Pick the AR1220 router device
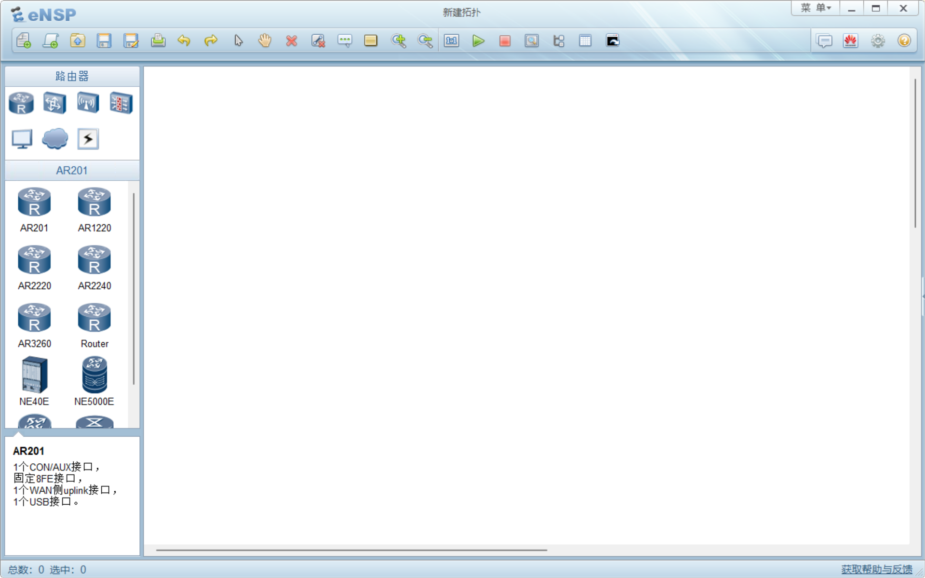 (94, 210)
